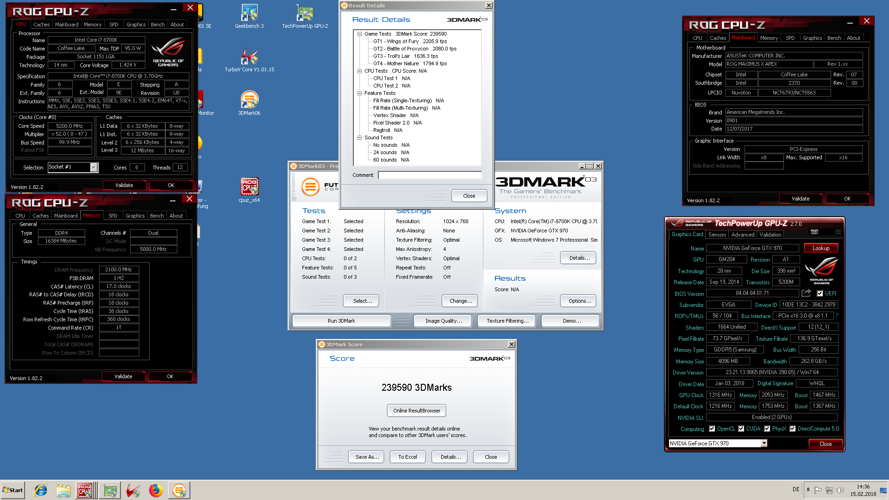
Task: Click the 3DMark03 orange taskbar icon
Action: click(x=179, y=490)
